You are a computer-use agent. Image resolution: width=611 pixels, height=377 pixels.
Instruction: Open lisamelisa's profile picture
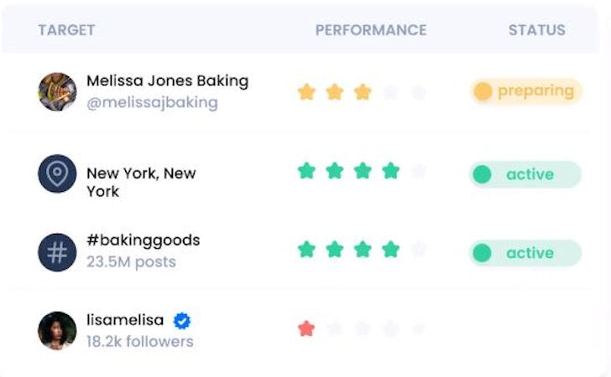(x=57, y=330)
